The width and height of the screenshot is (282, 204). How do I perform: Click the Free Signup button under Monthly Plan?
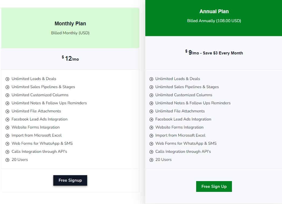(70, 180)
